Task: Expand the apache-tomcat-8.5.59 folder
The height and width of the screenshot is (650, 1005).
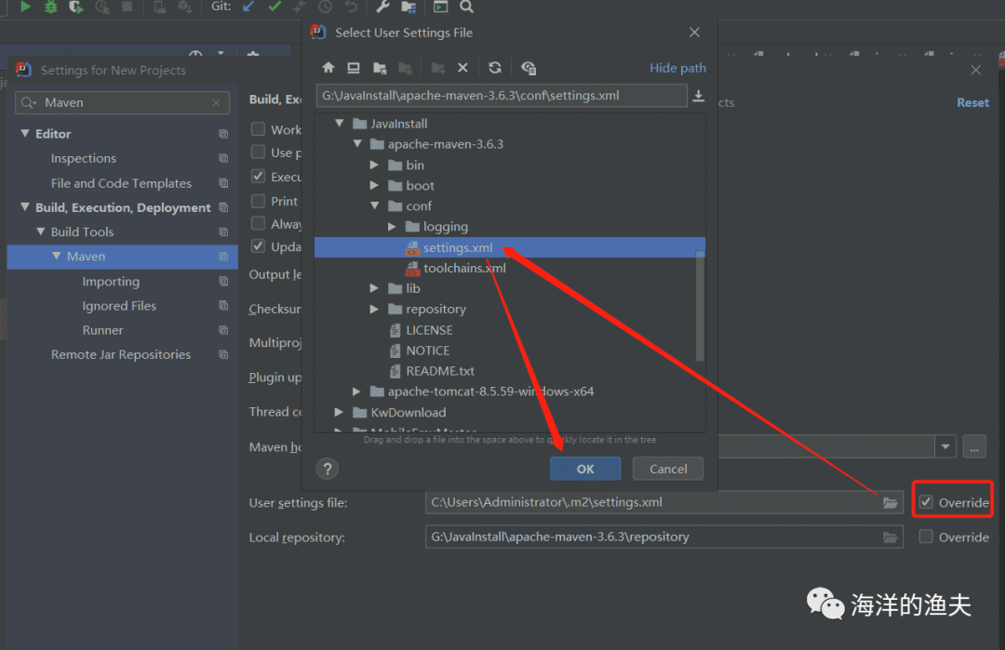Action: [357, 391]
